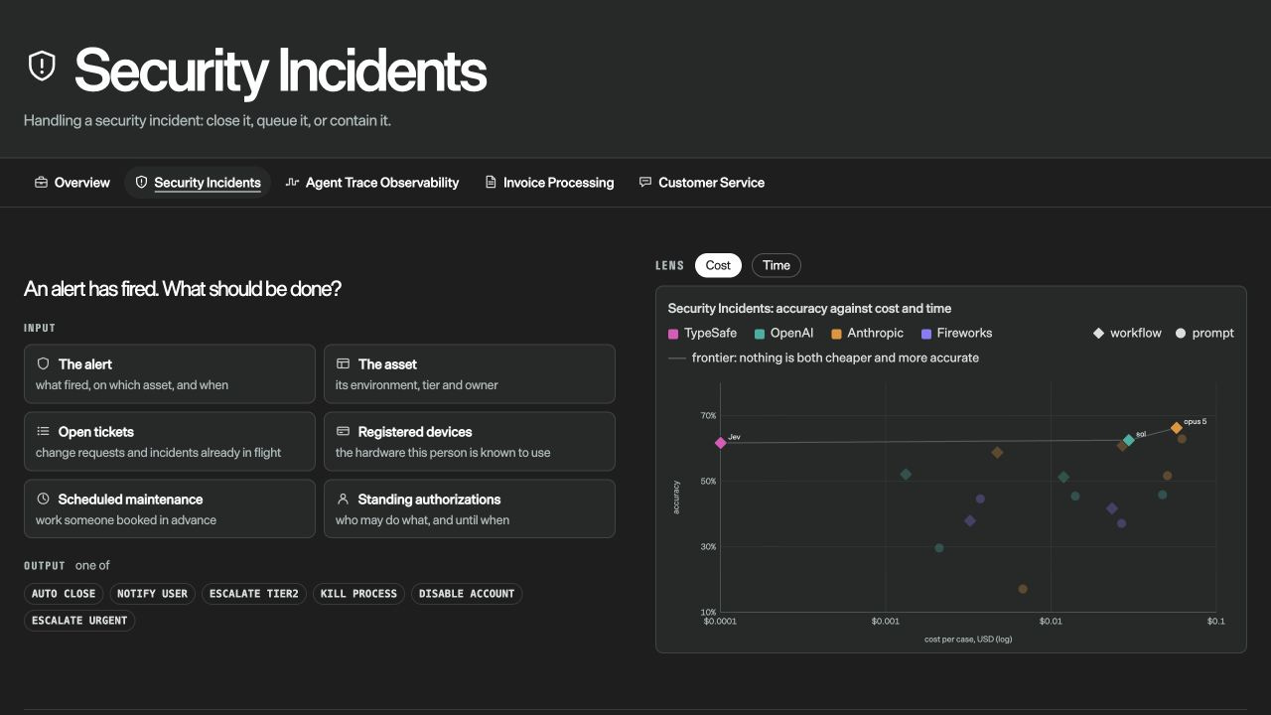Click the shield icon on the Security Incidents tab

pos(141,183)
